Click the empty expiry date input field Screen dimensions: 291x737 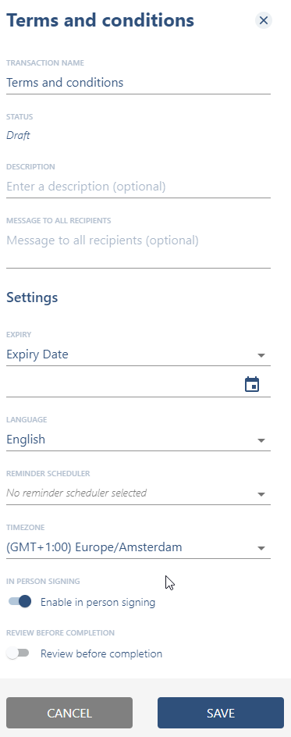click(124, 384)
